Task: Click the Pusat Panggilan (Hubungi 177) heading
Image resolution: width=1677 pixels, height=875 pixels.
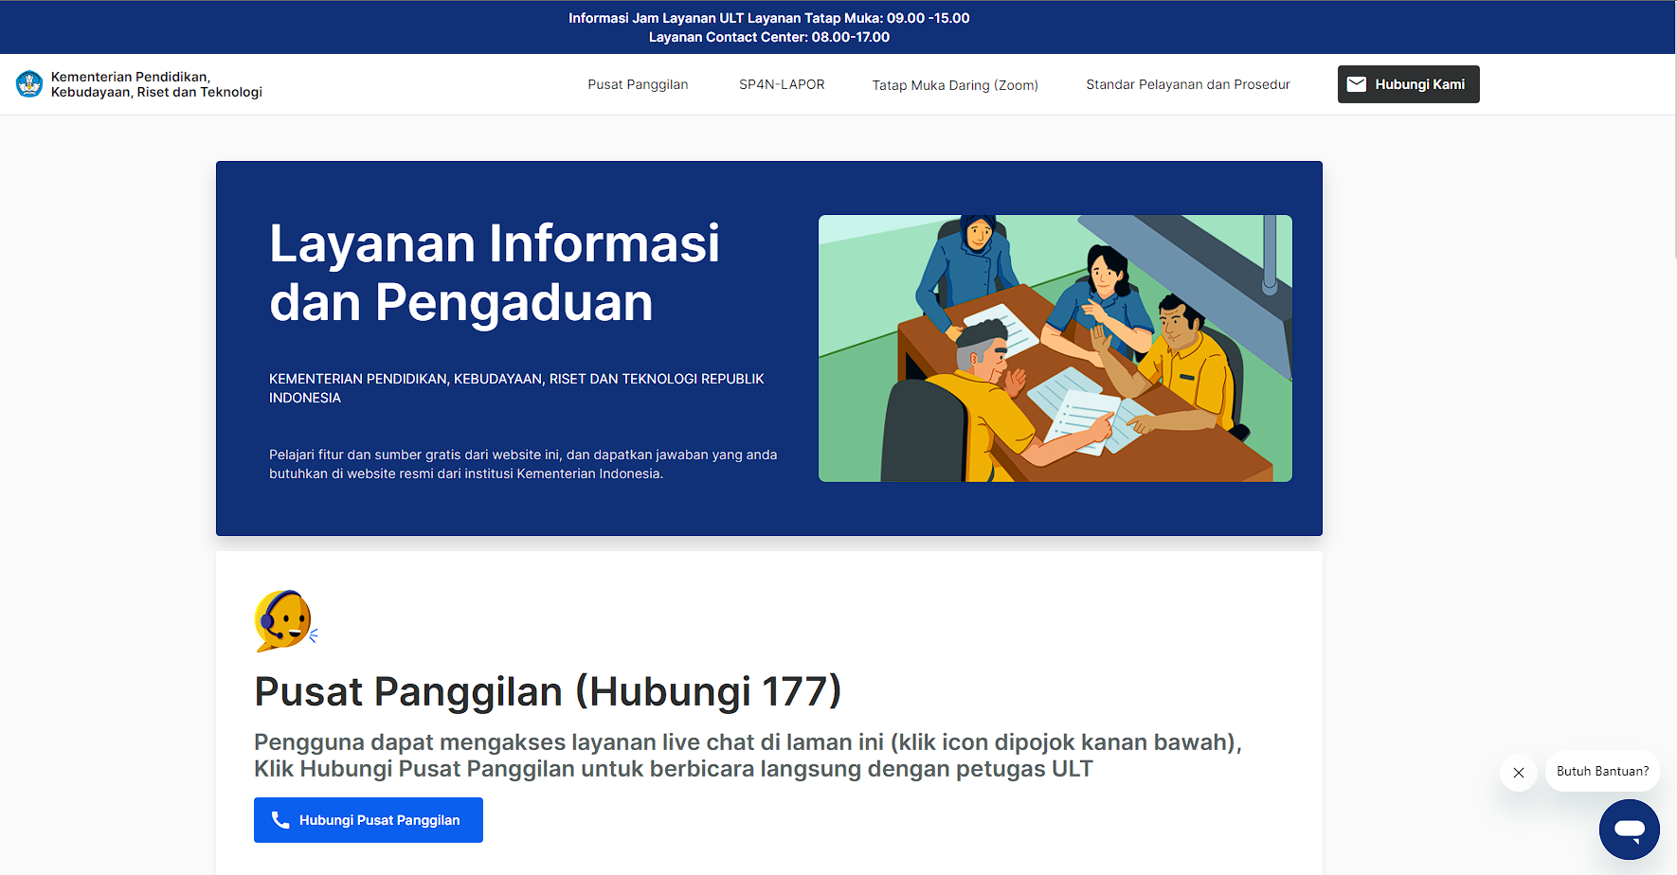Action: pyautogui.click(x=547, y=691)
